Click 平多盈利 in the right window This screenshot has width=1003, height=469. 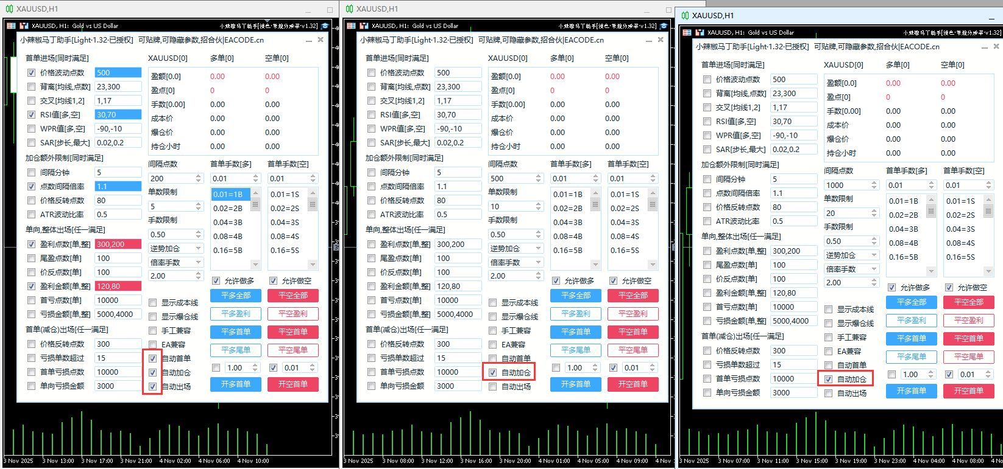(x=912, y=321)
